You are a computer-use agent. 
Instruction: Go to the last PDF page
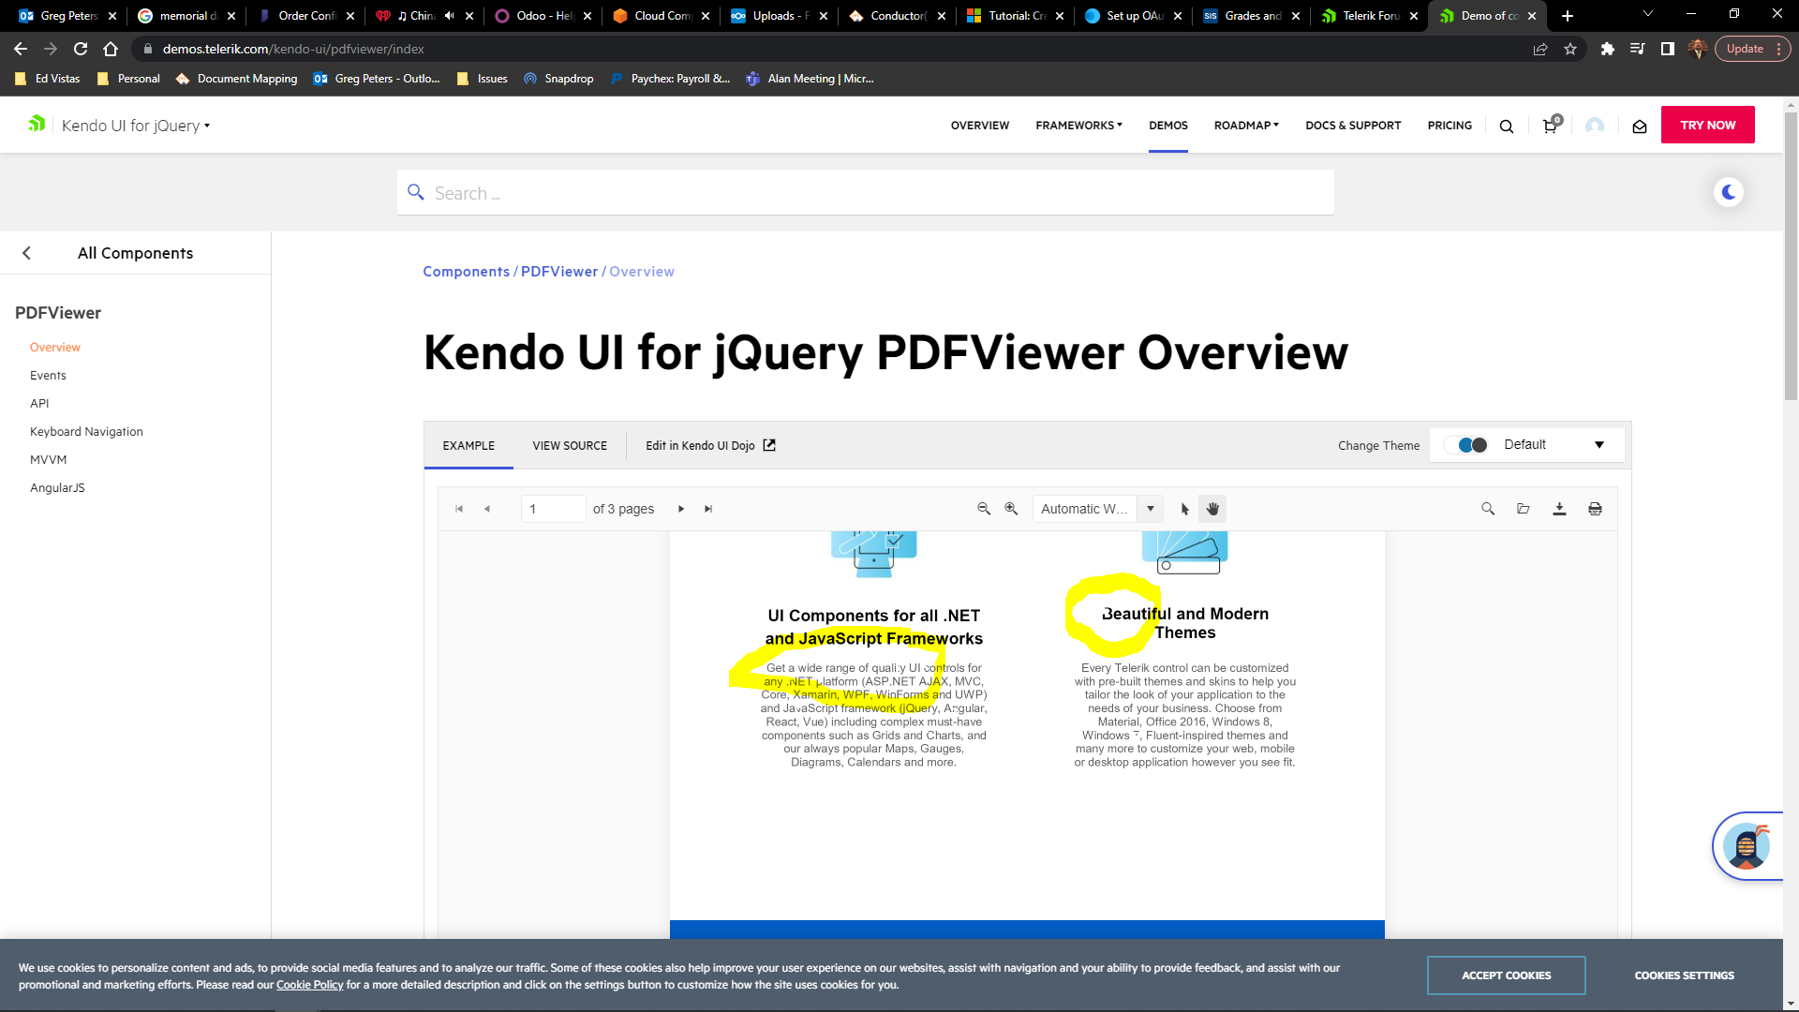[x=708, y=509]
